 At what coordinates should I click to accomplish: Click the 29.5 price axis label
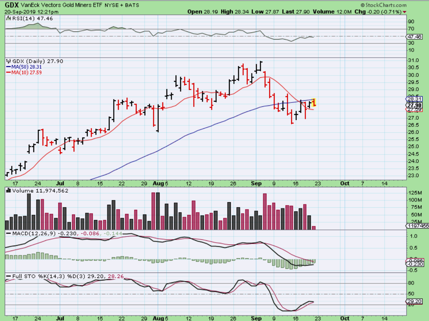(x=414, y=82)
